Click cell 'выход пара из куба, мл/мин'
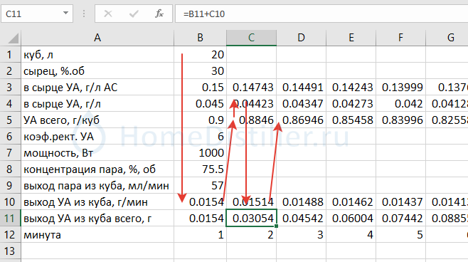468x262 pixels. click(x=97, y=186)
